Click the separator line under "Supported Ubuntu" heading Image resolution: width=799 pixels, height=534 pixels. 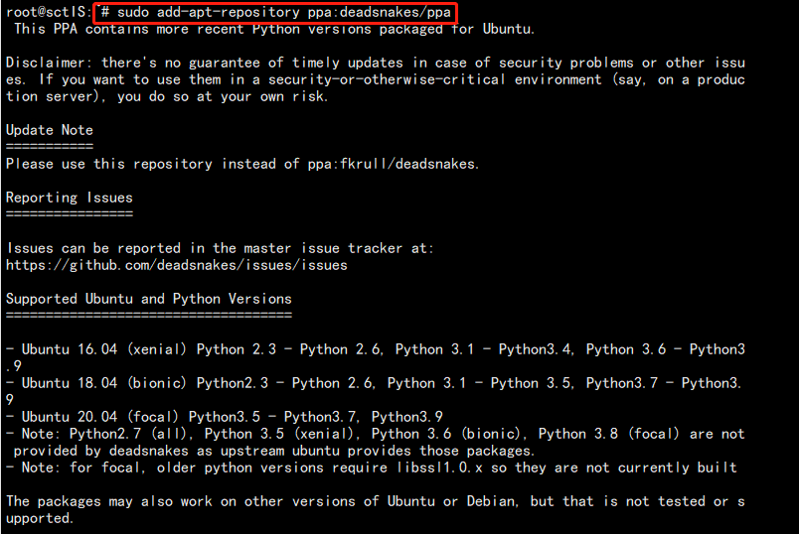point(148,315)
